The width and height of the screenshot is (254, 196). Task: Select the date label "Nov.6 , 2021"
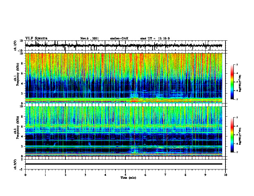(89, 38)
